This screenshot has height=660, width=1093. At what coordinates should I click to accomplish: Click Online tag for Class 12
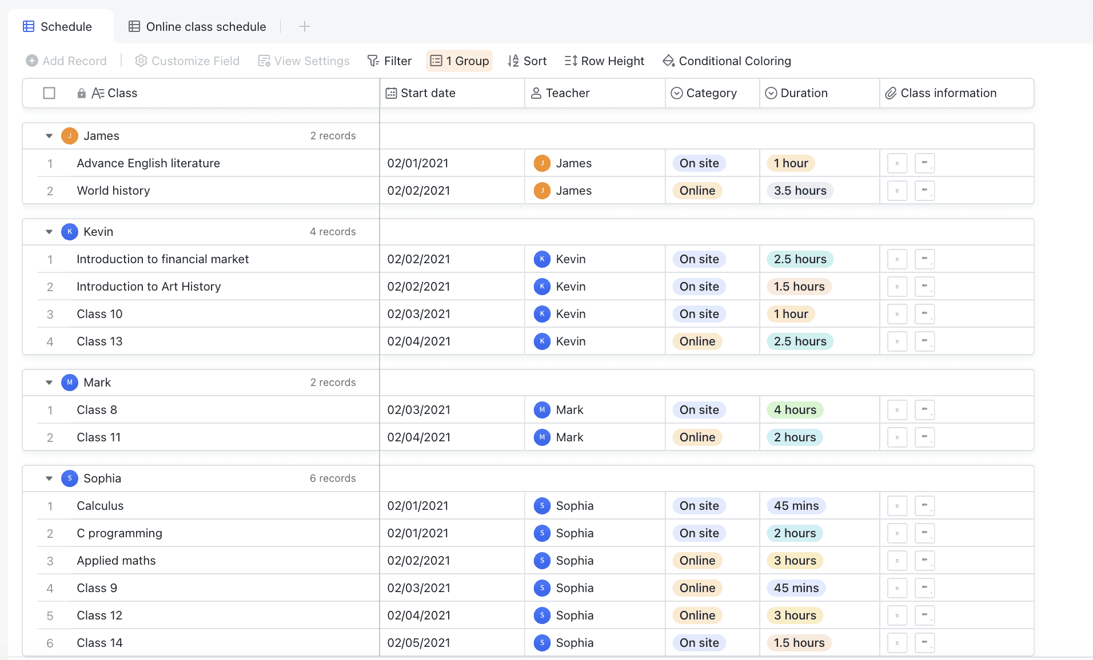coord(697,615)
